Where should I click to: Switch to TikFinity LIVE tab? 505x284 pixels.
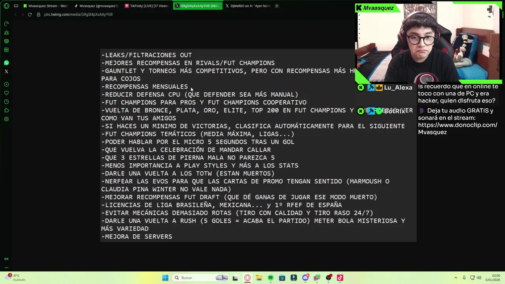(146, 6)
